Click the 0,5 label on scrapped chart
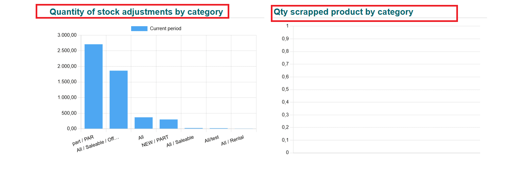525x177 pixels. pos(285,89)
